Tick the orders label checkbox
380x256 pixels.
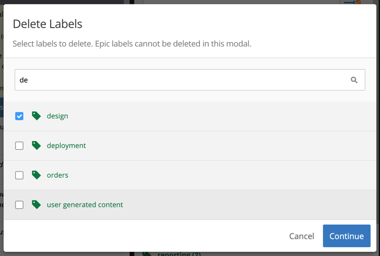(x=19, y=175)
